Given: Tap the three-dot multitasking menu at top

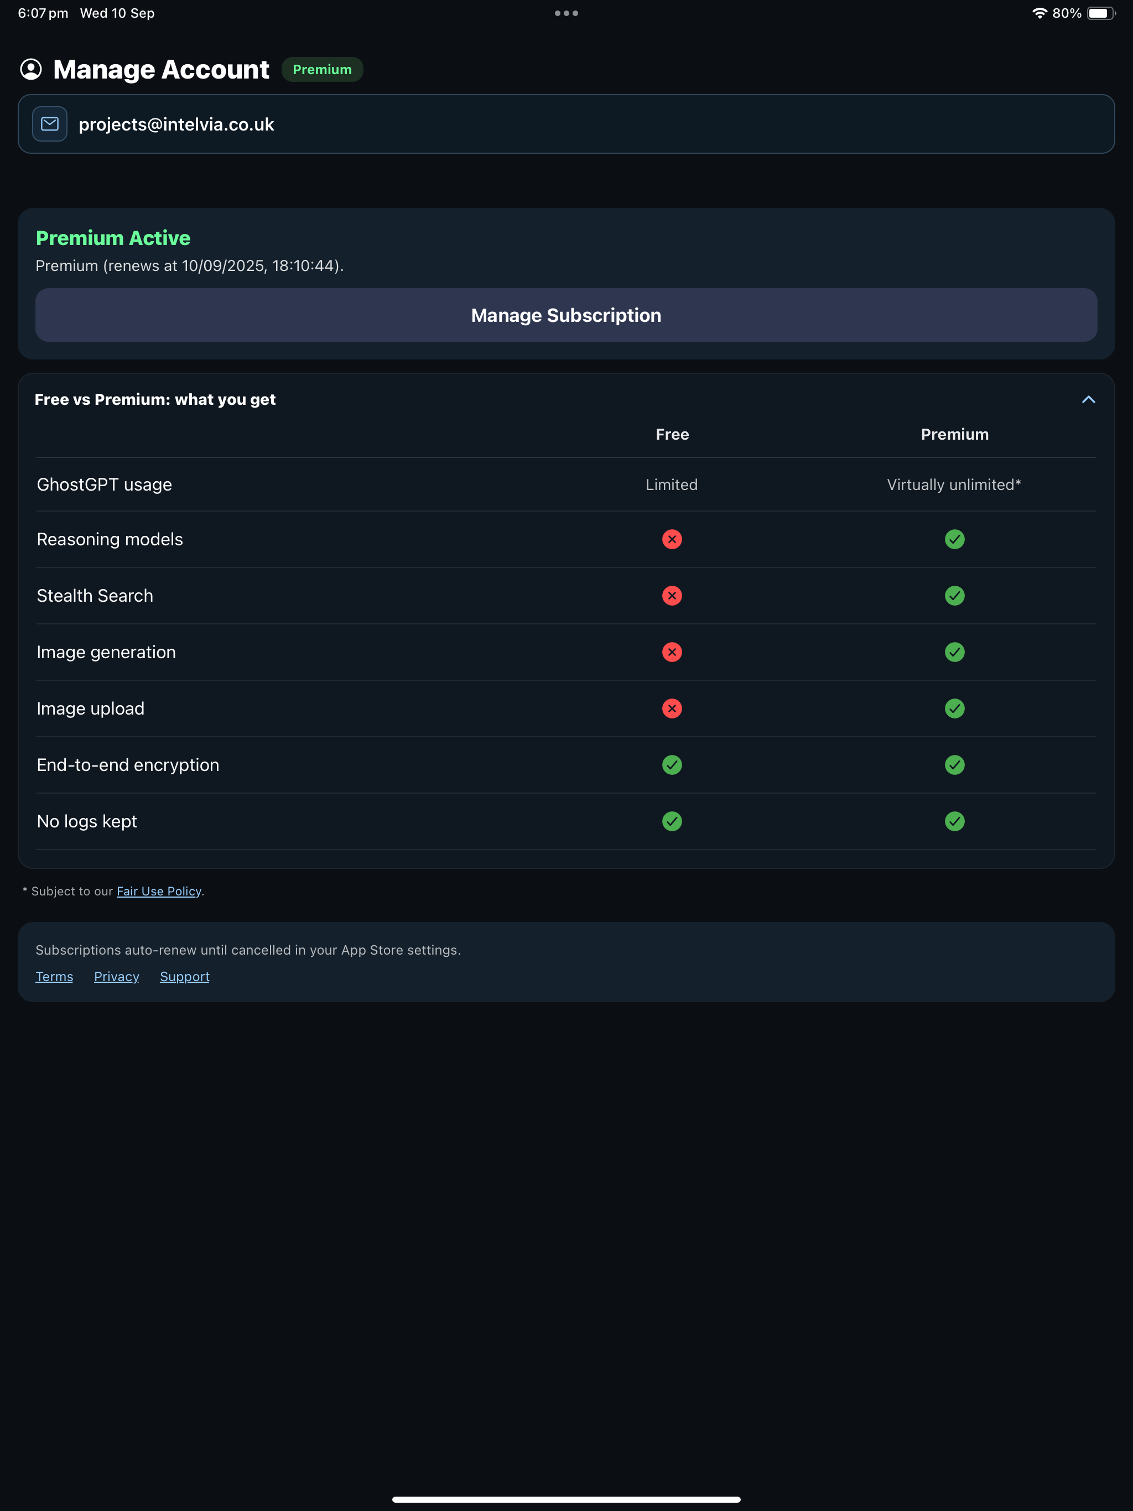Looking at the screenshot, I should [x=566, y=13].
